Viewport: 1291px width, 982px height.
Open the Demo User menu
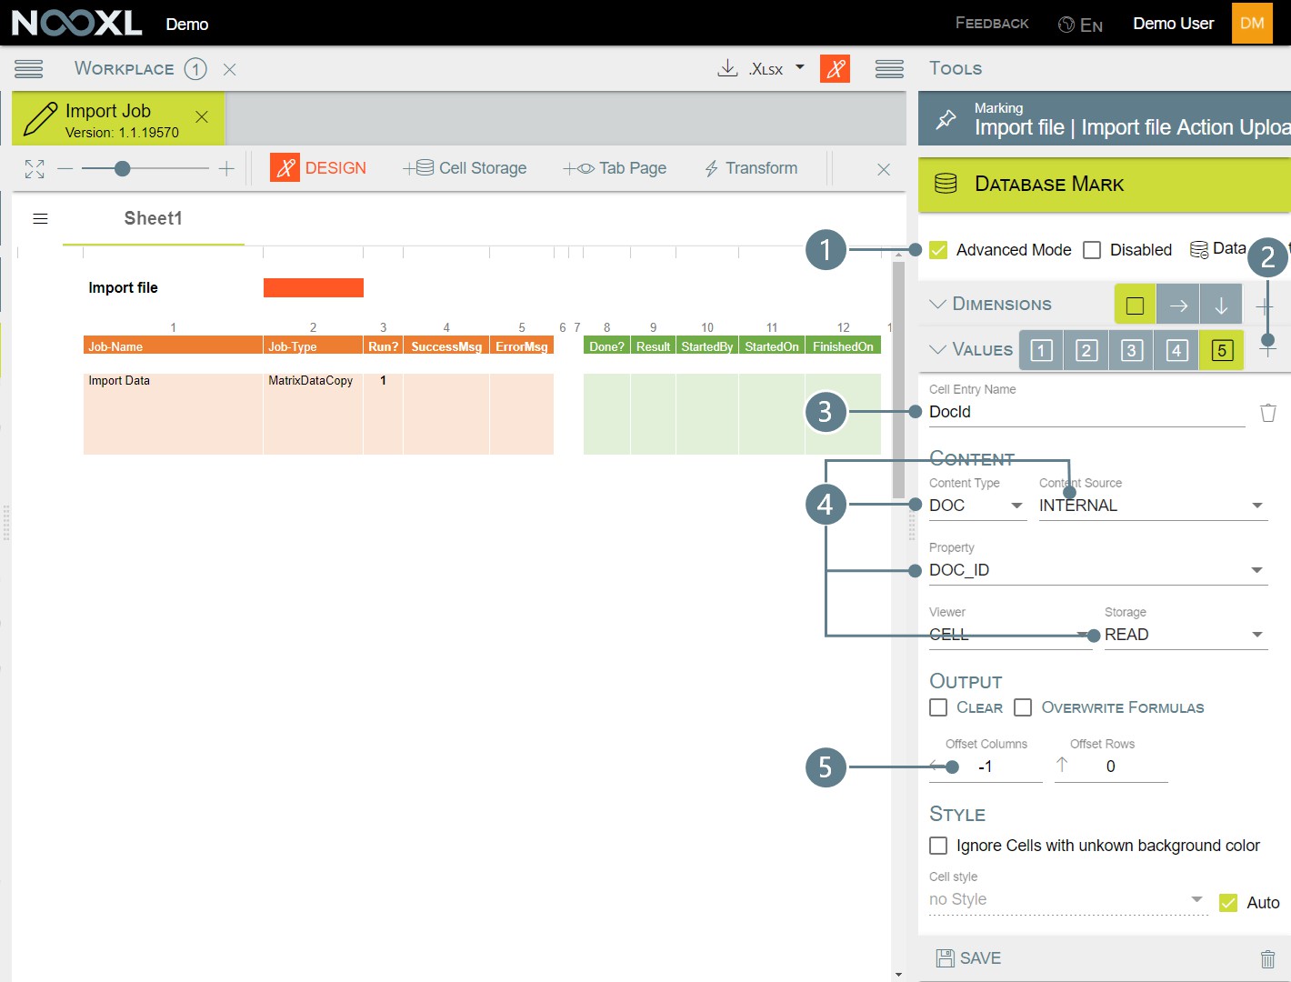(1174, 24)
